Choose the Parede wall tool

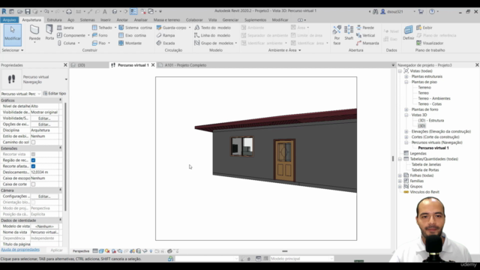[x=34, y=34]
